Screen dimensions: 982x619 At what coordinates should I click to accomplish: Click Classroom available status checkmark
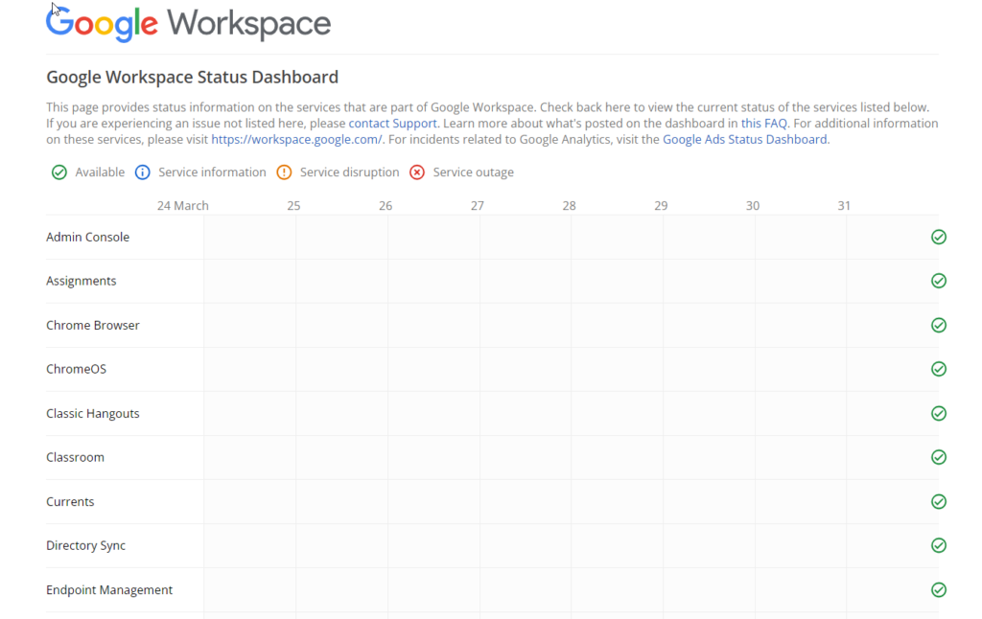click(x=938, y=457)
